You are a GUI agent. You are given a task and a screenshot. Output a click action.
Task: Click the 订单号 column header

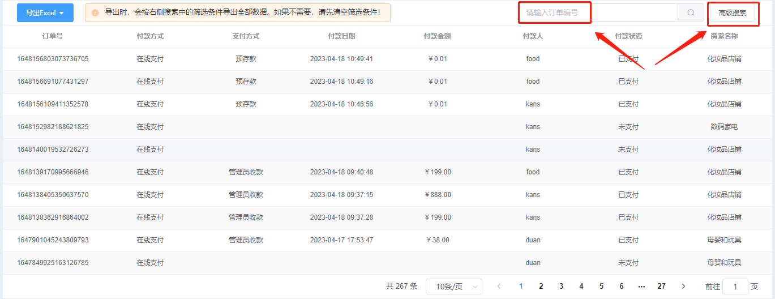[53, 36]
